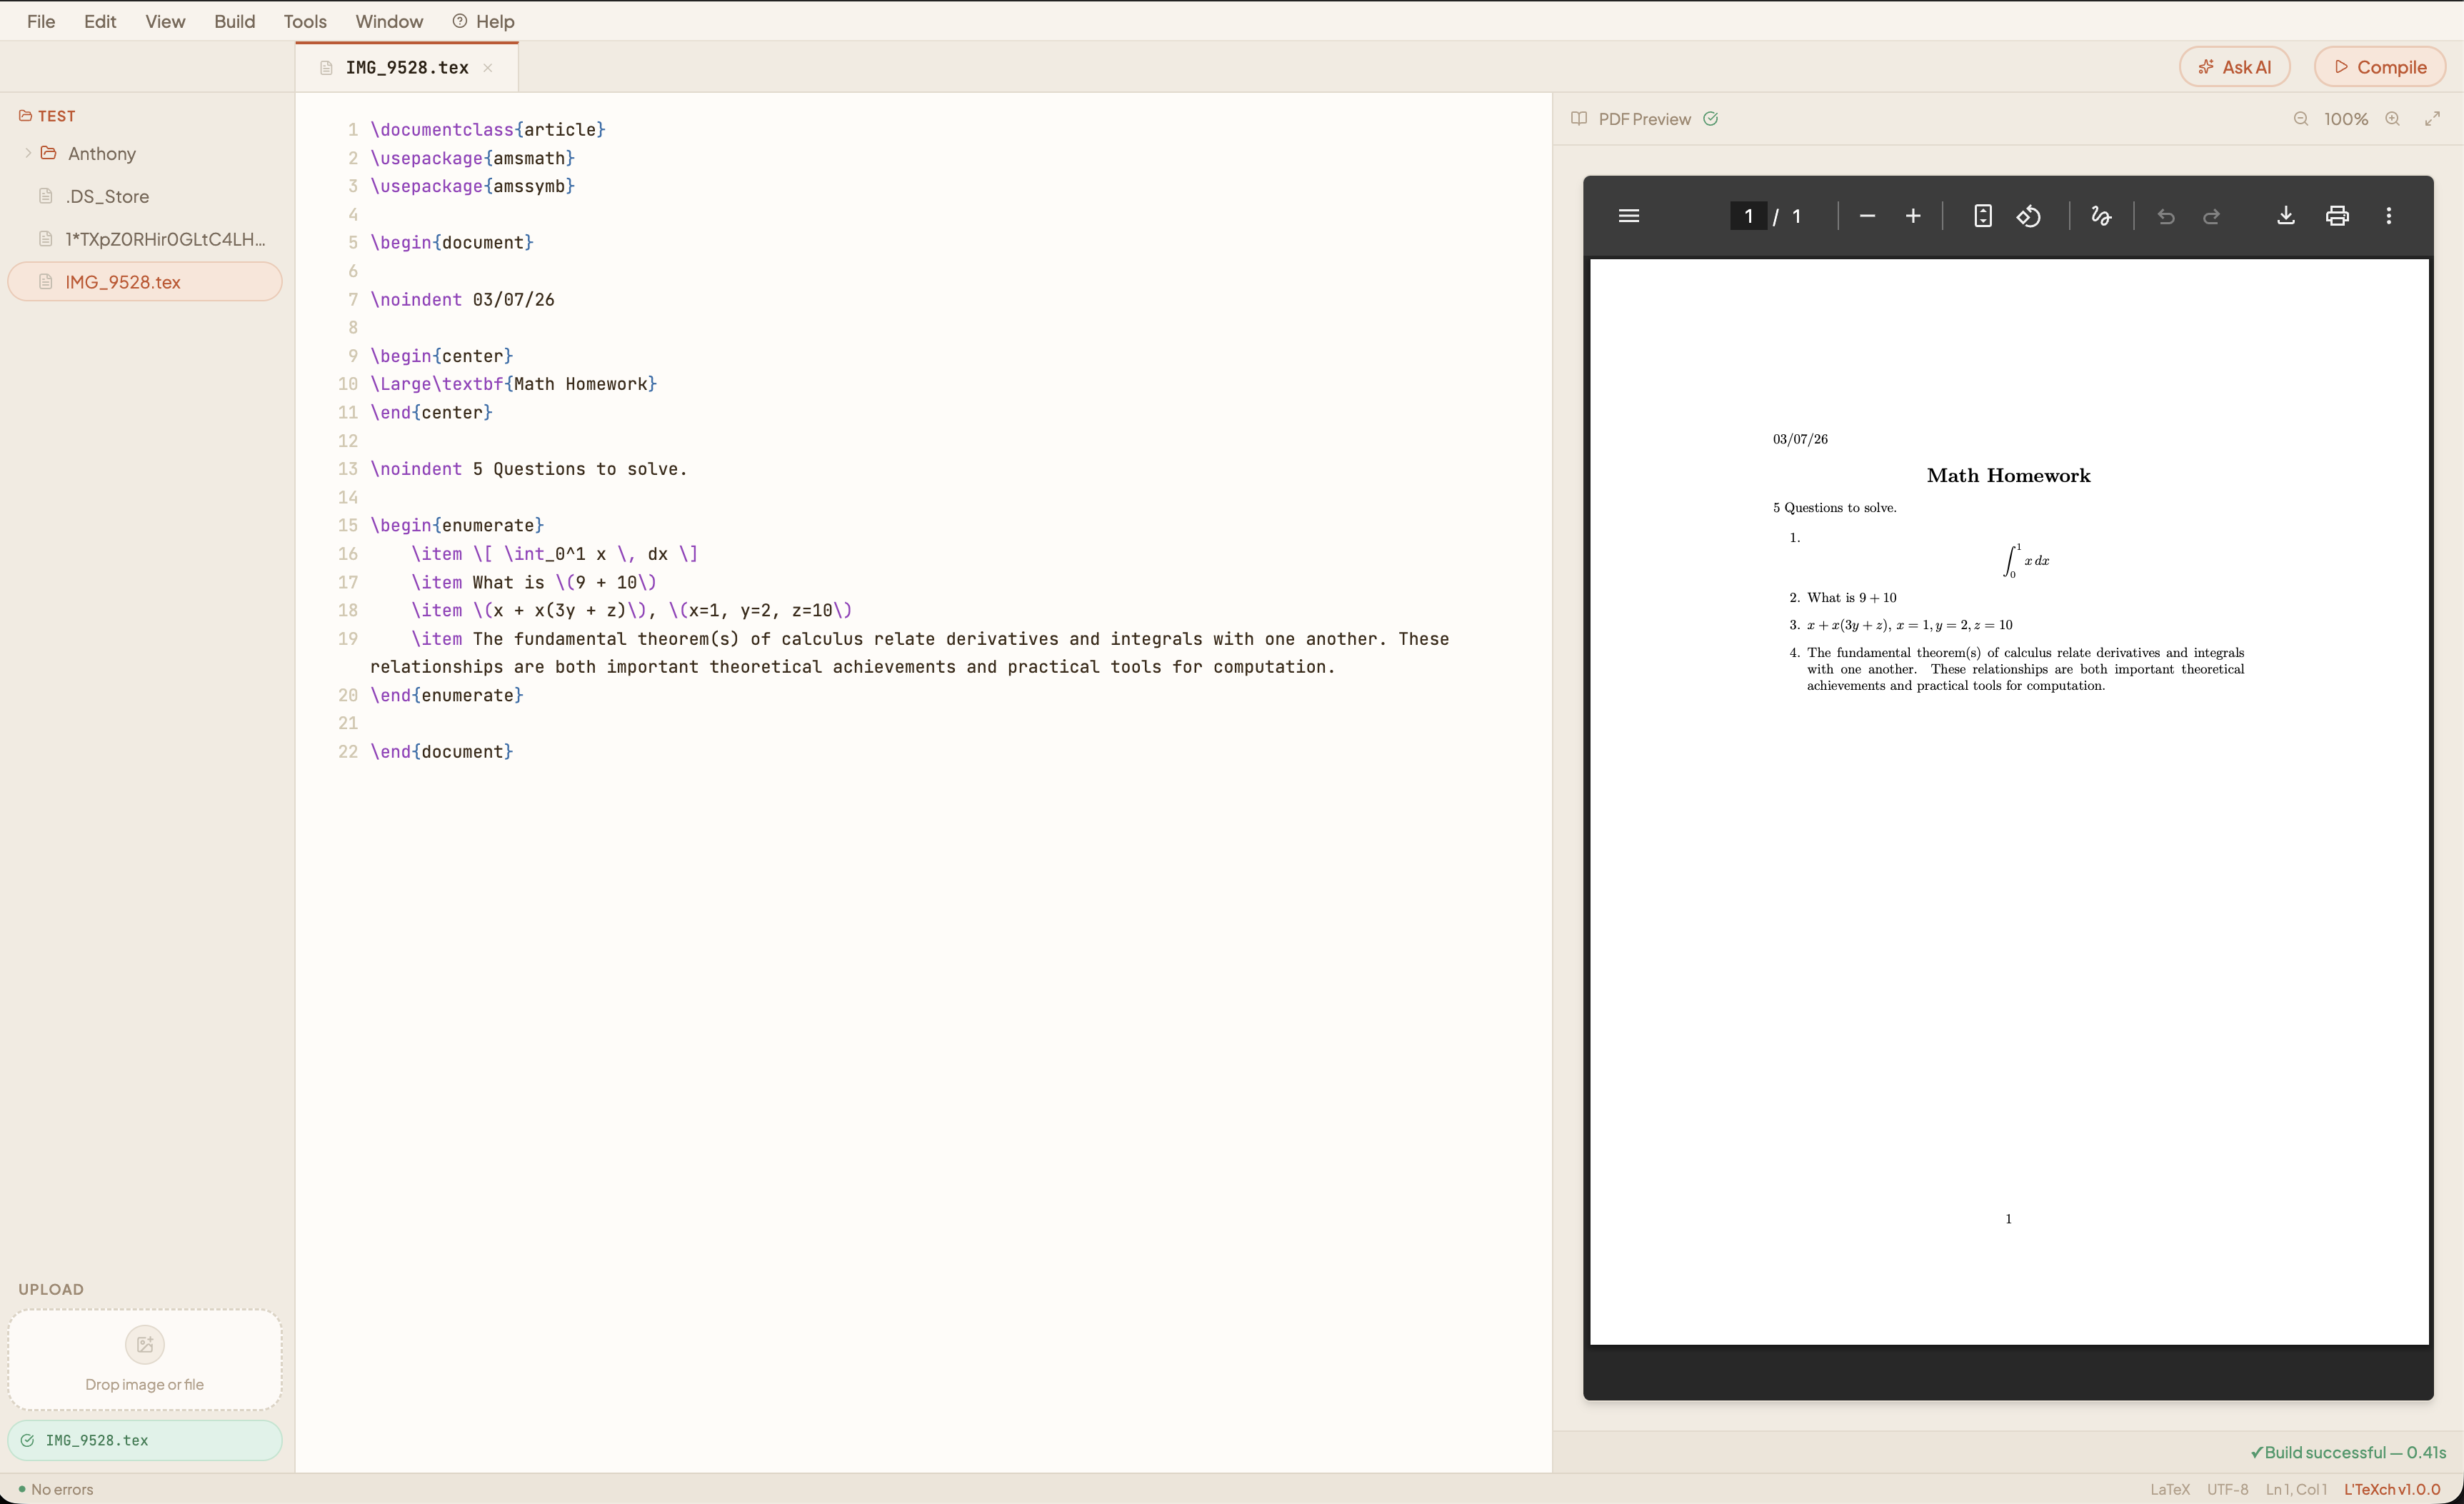Open the Build menu
The width and height of the screenshot is (2464, 1504).
234,21
